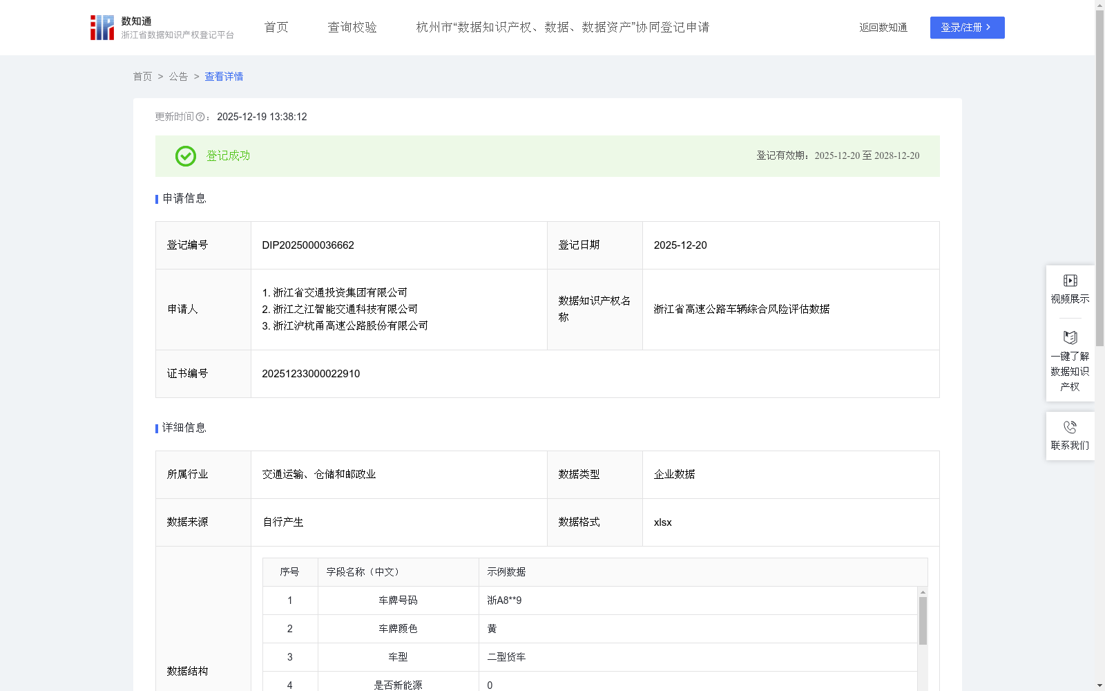Go to 首页 in top navigation
This screenshot has height=691, width=1105.
point(276,28)
